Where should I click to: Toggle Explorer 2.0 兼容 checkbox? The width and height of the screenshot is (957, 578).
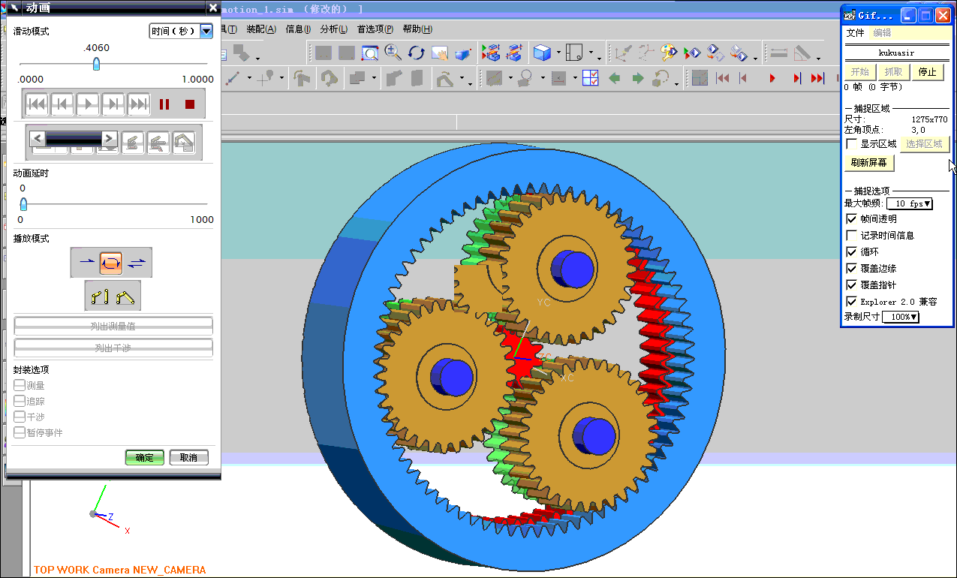[851, 301]
